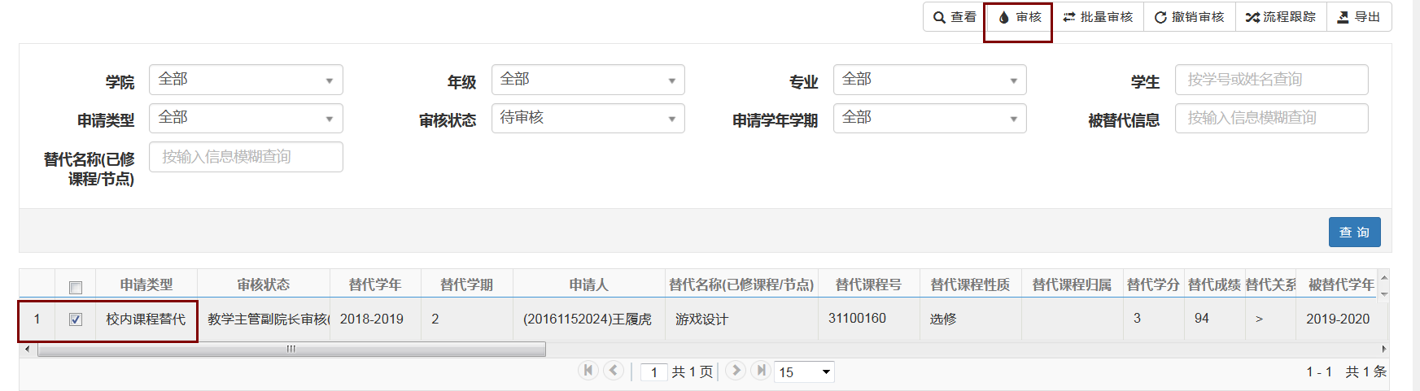Screen dimensions: 1420x391
Task: Go to the previous results page
Action: pyautogui.click(x=614, y=371)
